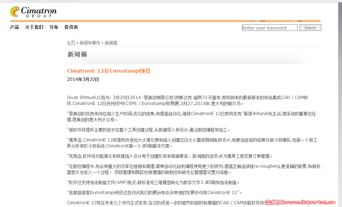
Task: Click the date 2014年3月20日
Action: [x=83, y=79]
